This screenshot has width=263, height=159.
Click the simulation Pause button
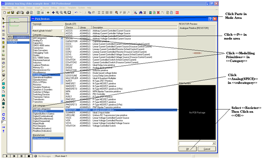point(22,156)
